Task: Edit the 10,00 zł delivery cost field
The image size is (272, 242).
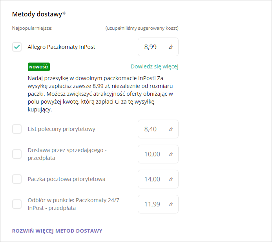Action: 151,154
